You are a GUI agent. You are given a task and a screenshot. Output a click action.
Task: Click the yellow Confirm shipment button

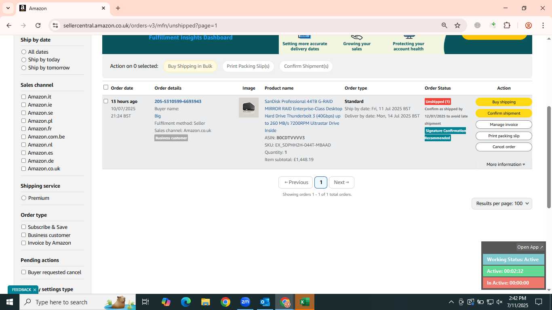[x=504, y=113]
